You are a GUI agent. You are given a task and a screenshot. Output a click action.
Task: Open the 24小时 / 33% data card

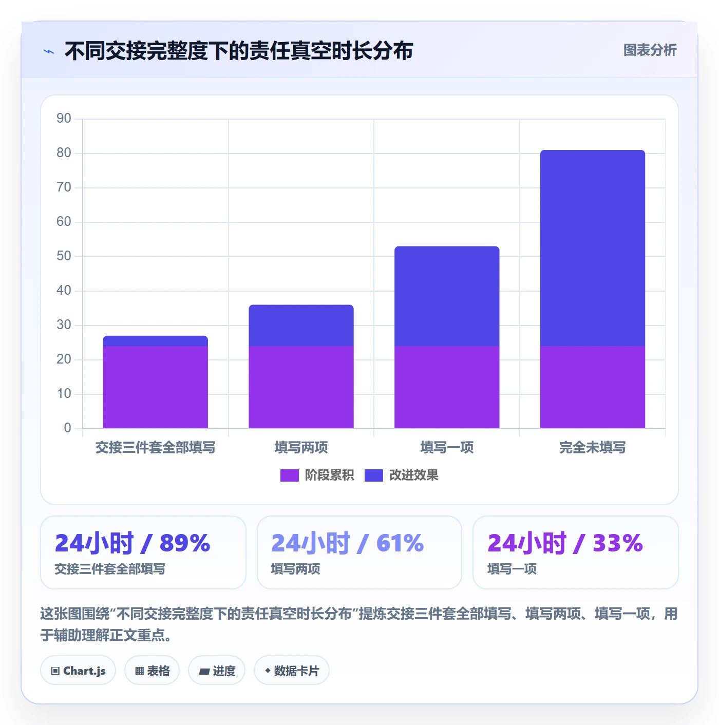576,552
